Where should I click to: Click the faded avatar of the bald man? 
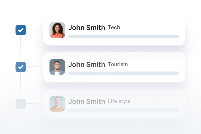click(57, 104)
